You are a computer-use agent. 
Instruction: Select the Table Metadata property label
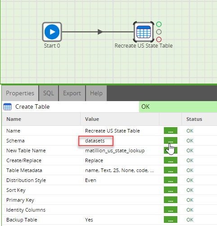tap(24, 170)
